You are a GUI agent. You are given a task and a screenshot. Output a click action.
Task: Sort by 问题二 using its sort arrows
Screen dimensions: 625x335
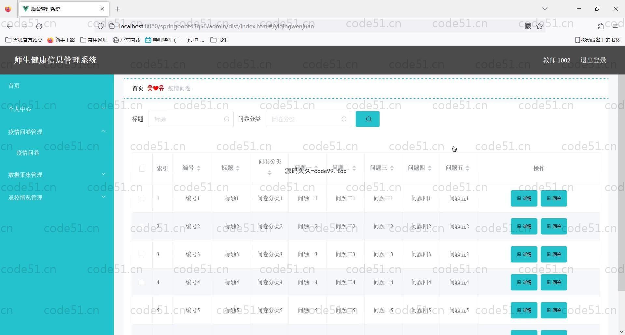pos(354,168)
